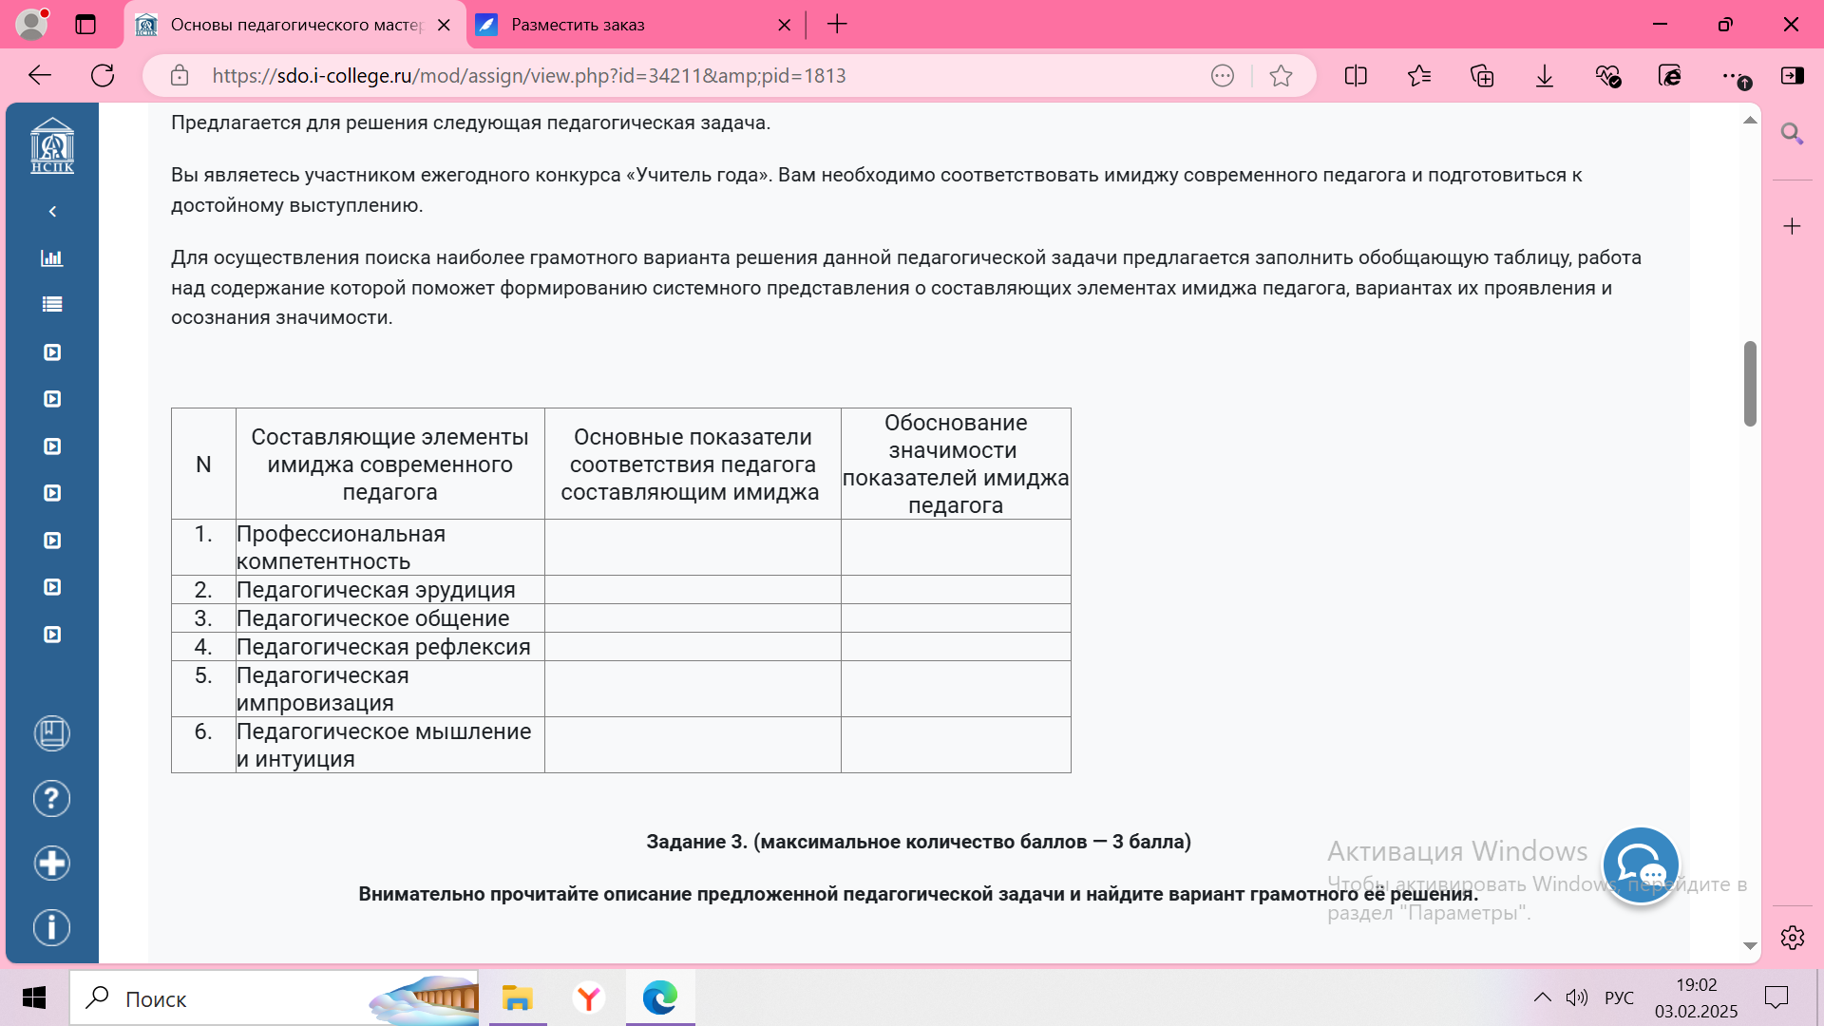Toggle split screen view in Edge toolbar
Viewport: 1824px width, 1026px height.
(x=1356, y=76)
